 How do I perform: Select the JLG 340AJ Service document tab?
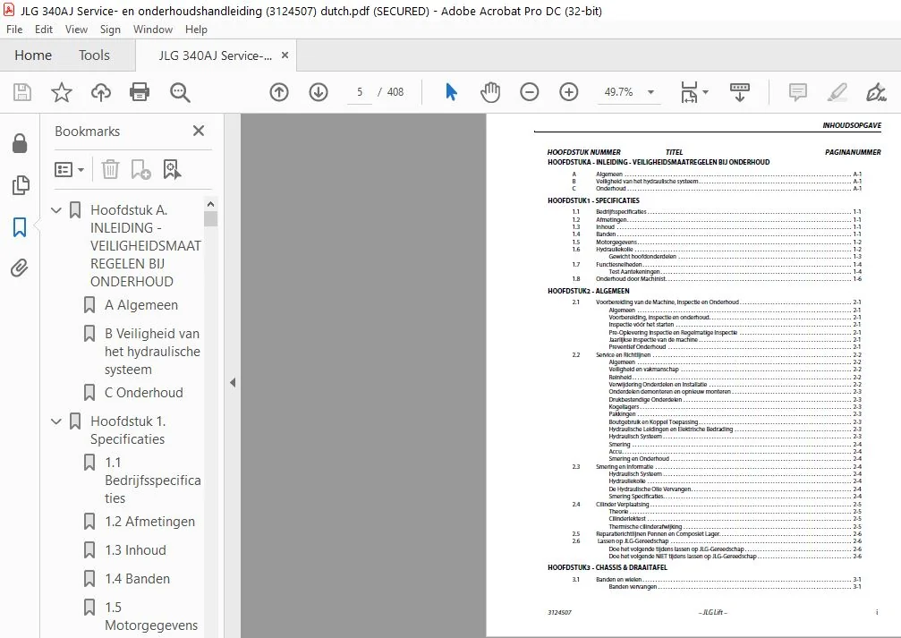pyautogui.click(x=216, y=55)
